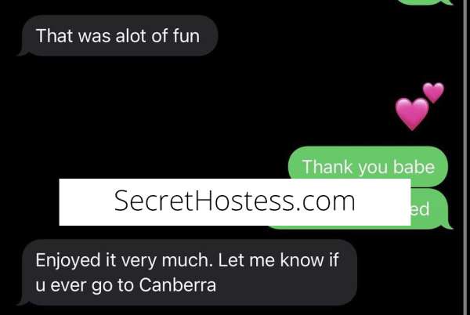Click the tail of the "Enjoyed it very much" bubble
This screenshot has height=315, width=470.
click(23, 301)
